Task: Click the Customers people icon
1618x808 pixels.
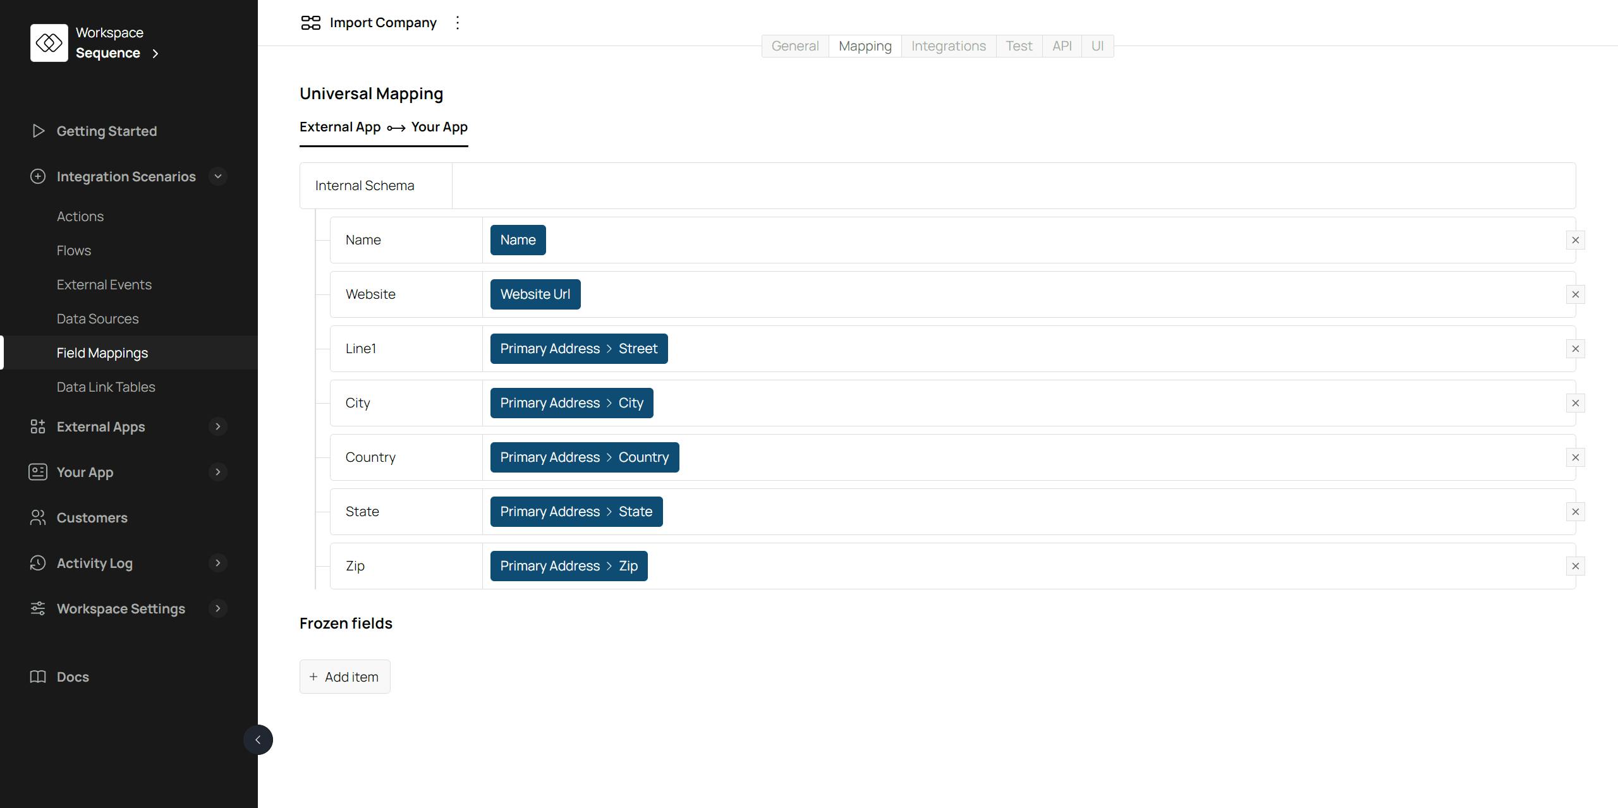Action: (x=38, y=517)
